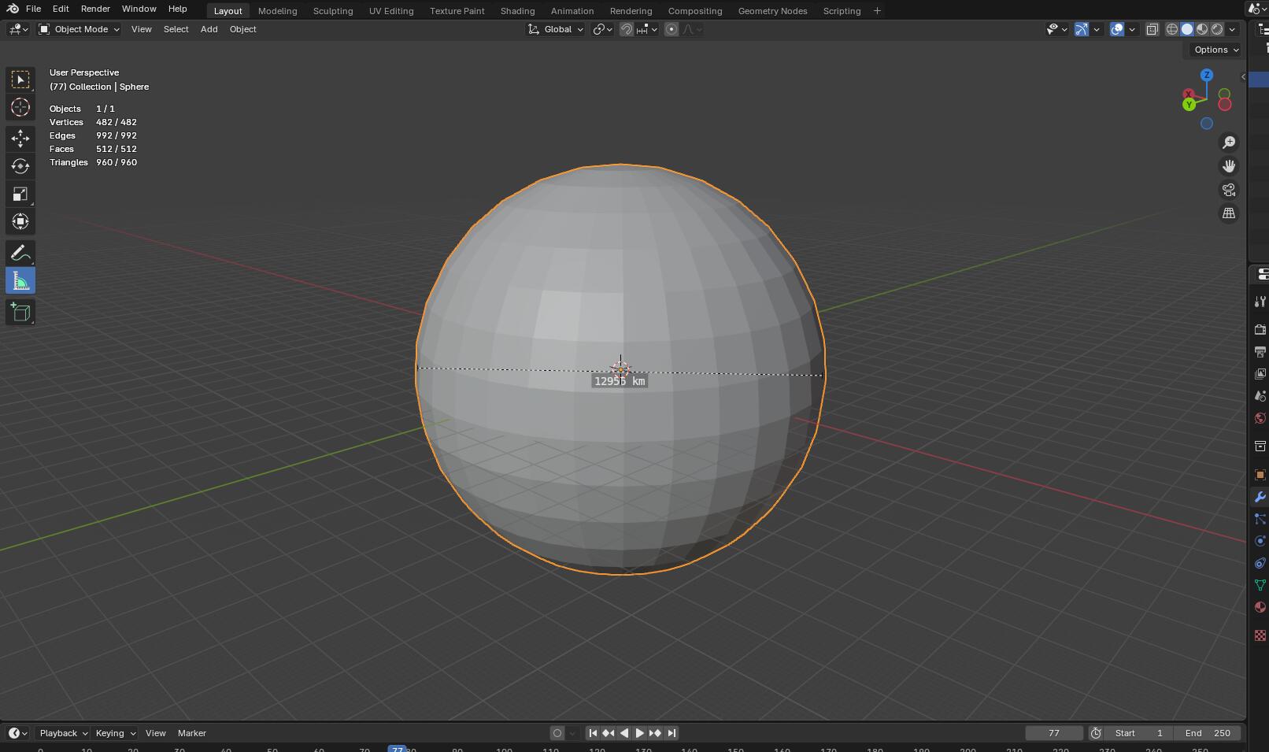Open the Add menu in viewport header
Image resolution: width=1269 pixels, height=752 pixels.
click(x=209, y=29)
